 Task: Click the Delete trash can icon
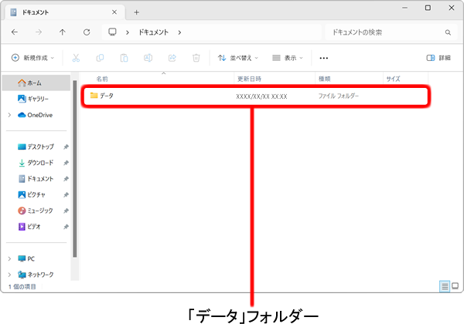tap(196, 58)
